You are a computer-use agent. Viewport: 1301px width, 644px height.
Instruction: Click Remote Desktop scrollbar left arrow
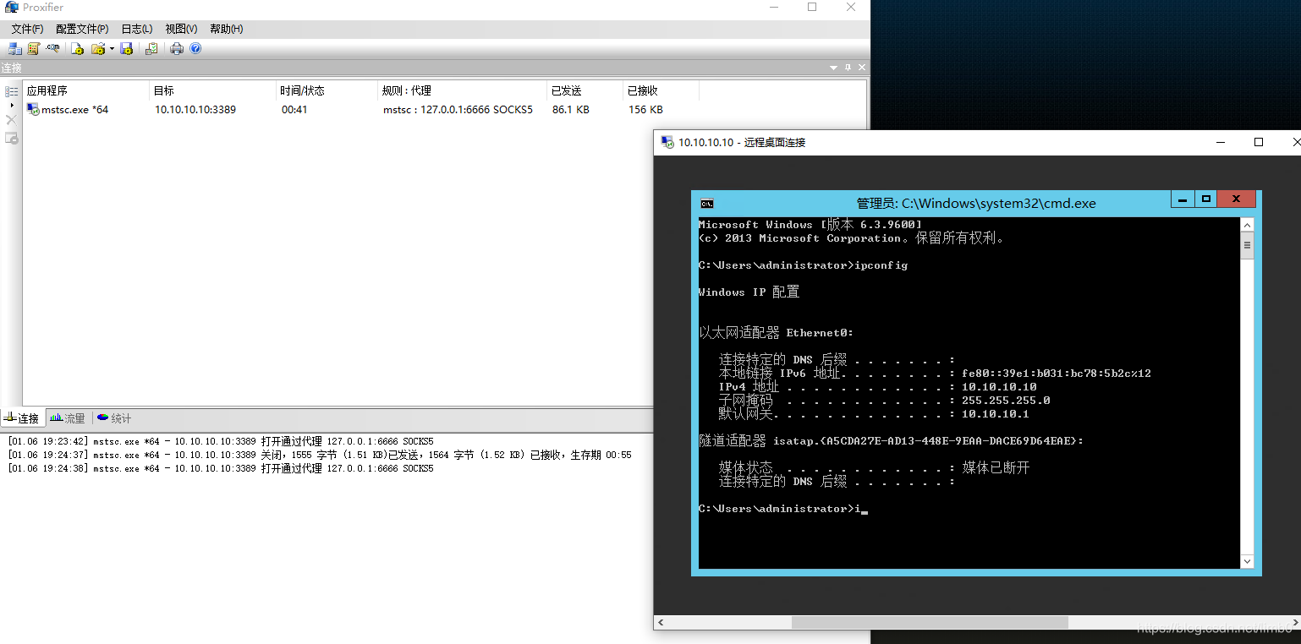pyautogui.click(x=661, y=623)
